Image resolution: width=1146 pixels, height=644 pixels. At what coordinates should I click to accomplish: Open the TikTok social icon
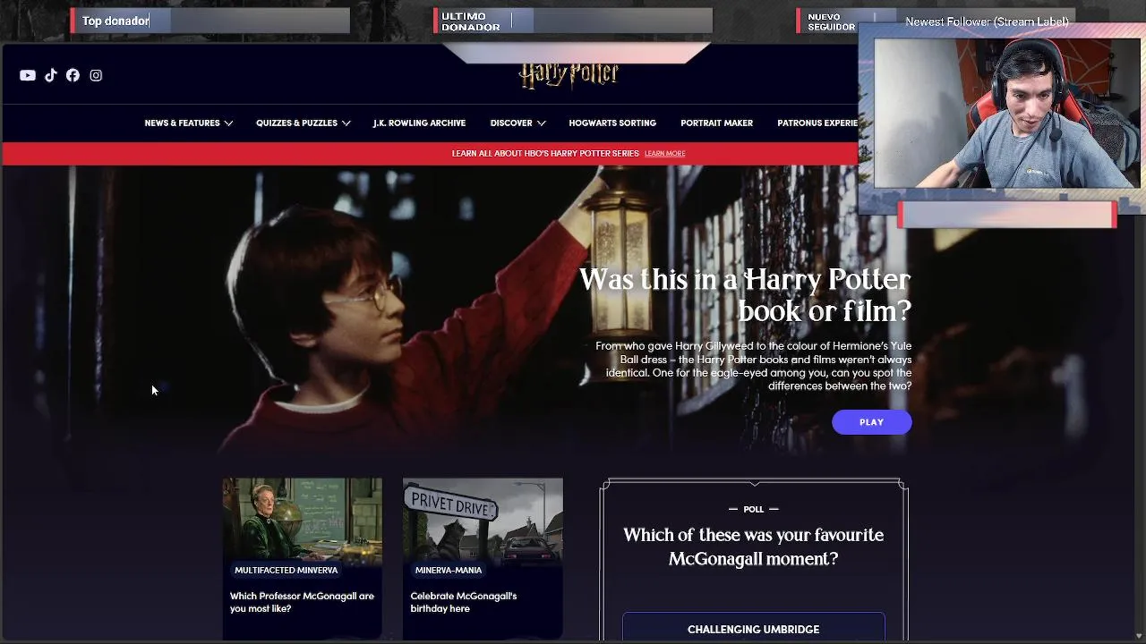(51, 76)
